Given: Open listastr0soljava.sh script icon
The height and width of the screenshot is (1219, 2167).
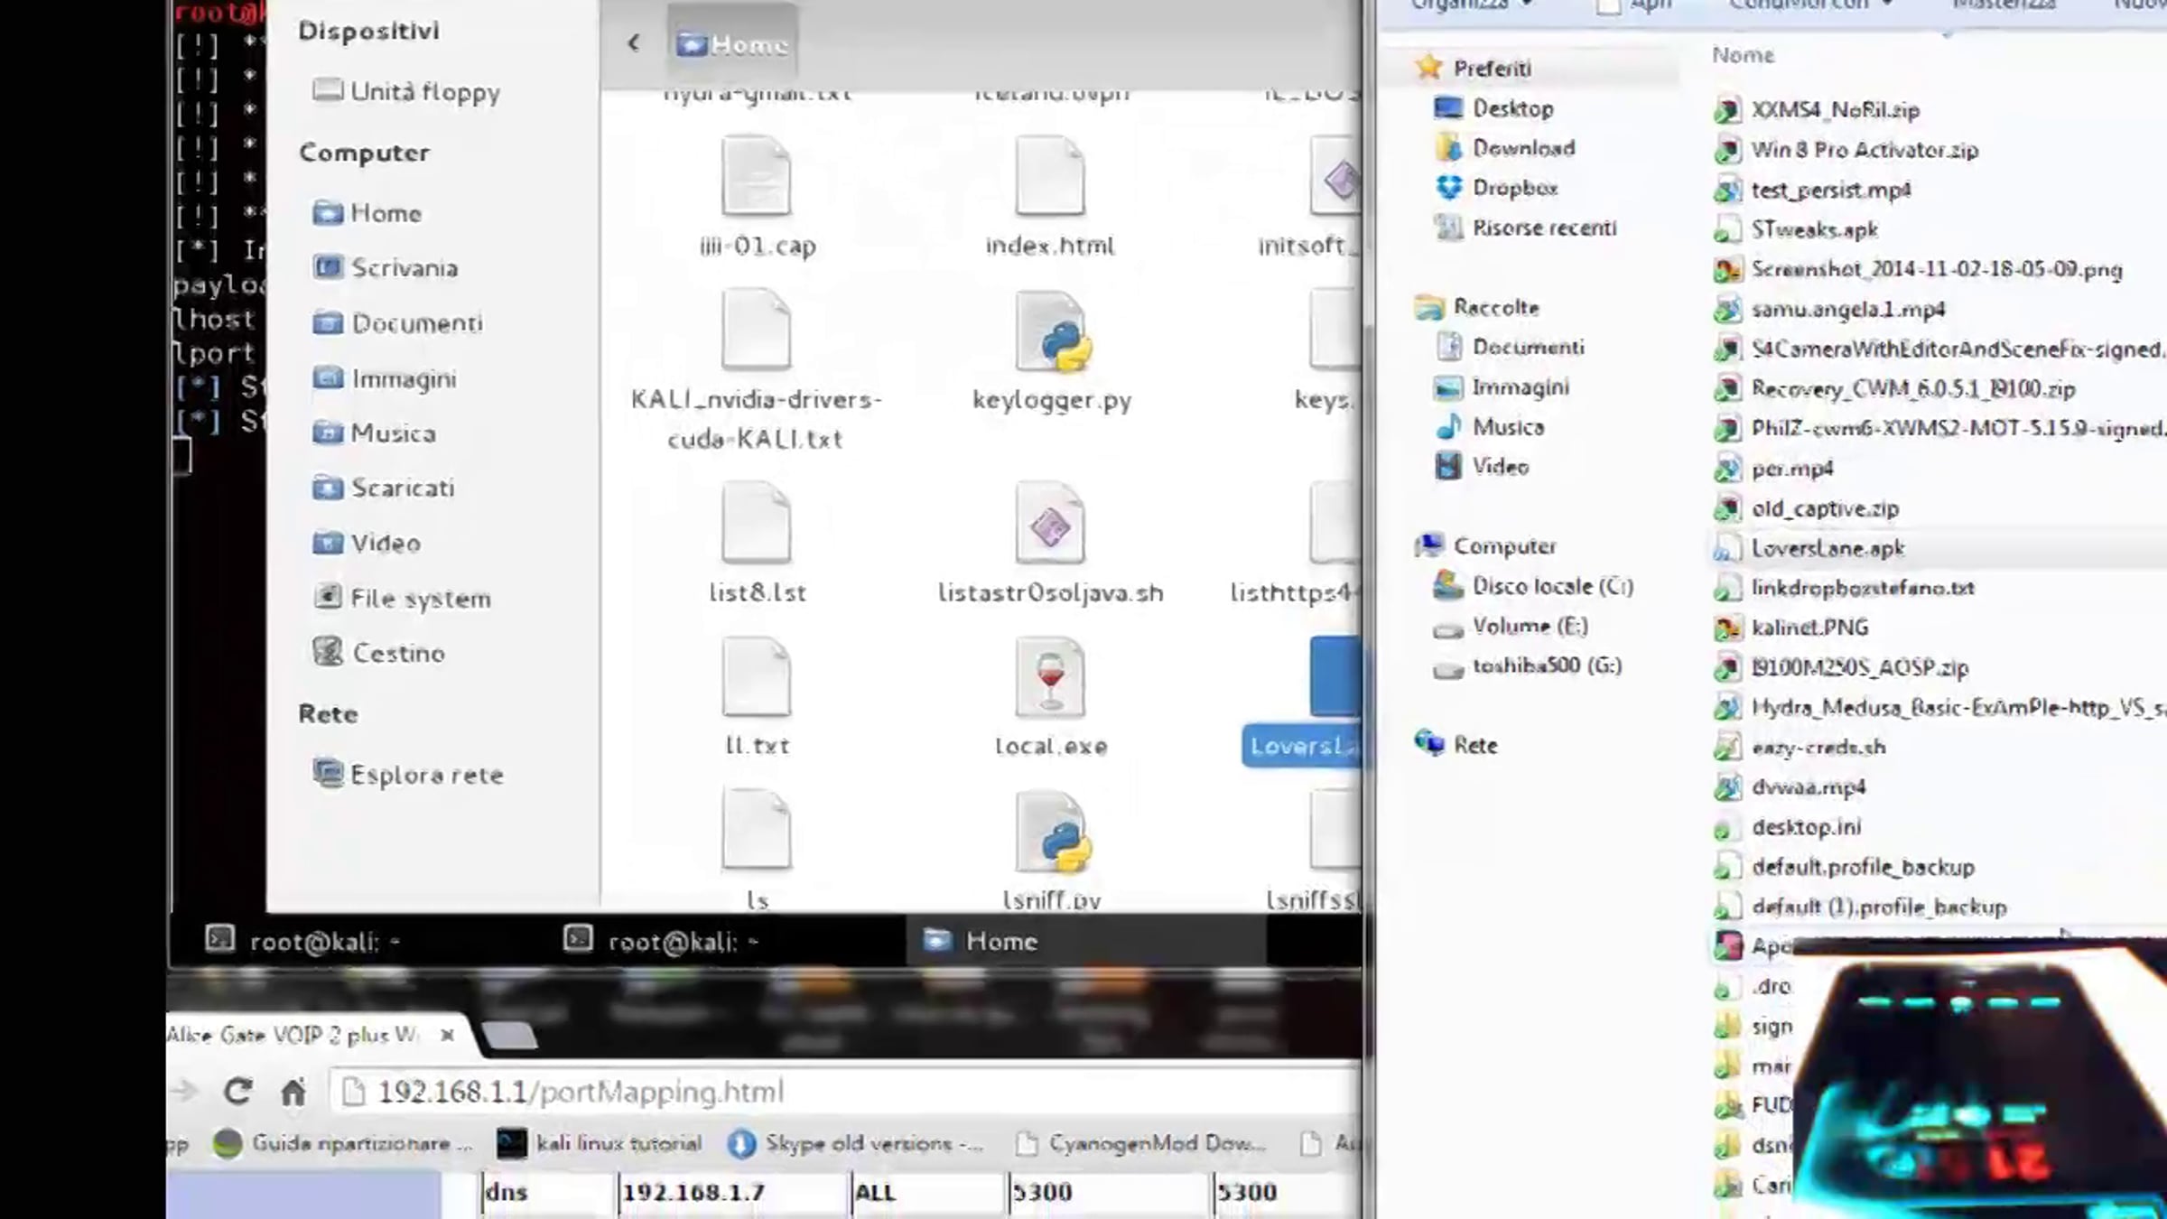Looking at the screenshot, I should point(1049,526).
